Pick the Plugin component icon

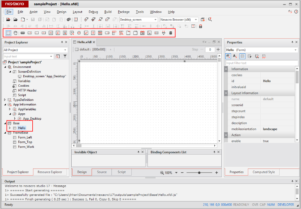pyautogui.click(x=164, y=33)
